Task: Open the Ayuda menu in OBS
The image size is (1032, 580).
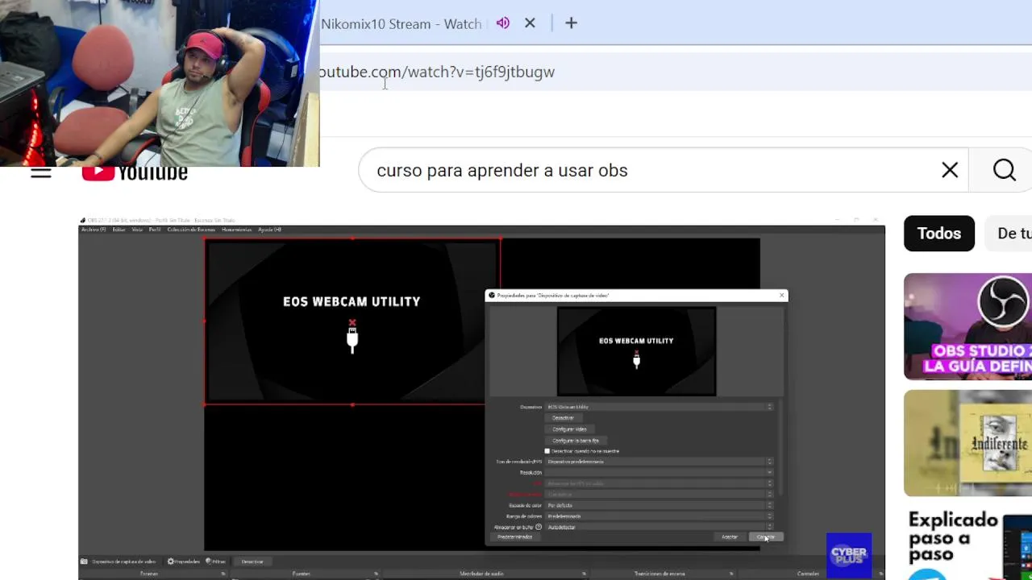Action: (x=269, y=230)
